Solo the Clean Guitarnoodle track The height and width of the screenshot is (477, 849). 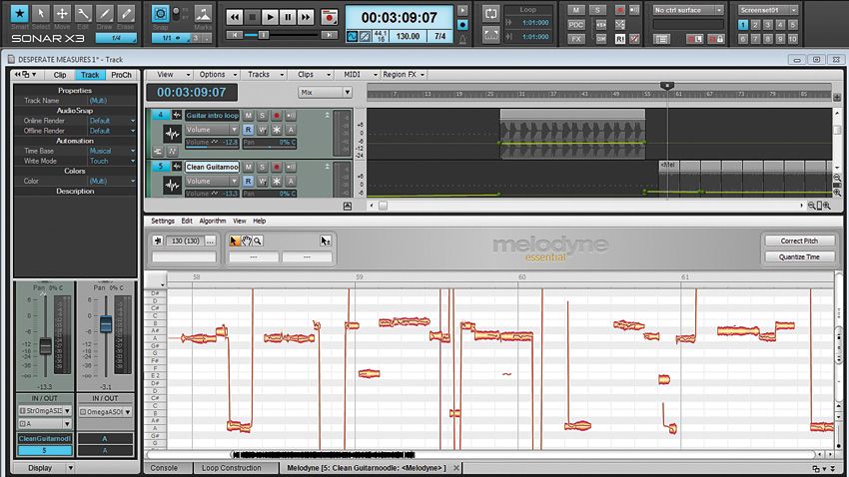tap(262, 167)
